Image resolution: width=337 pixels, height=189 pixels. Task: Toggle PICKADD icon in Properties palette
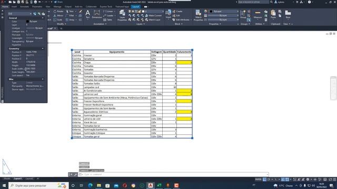[x=35, y=14]
